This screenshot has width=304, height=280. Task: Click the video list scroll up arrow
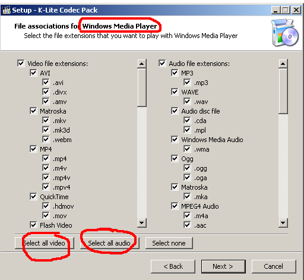coord(142,64)
